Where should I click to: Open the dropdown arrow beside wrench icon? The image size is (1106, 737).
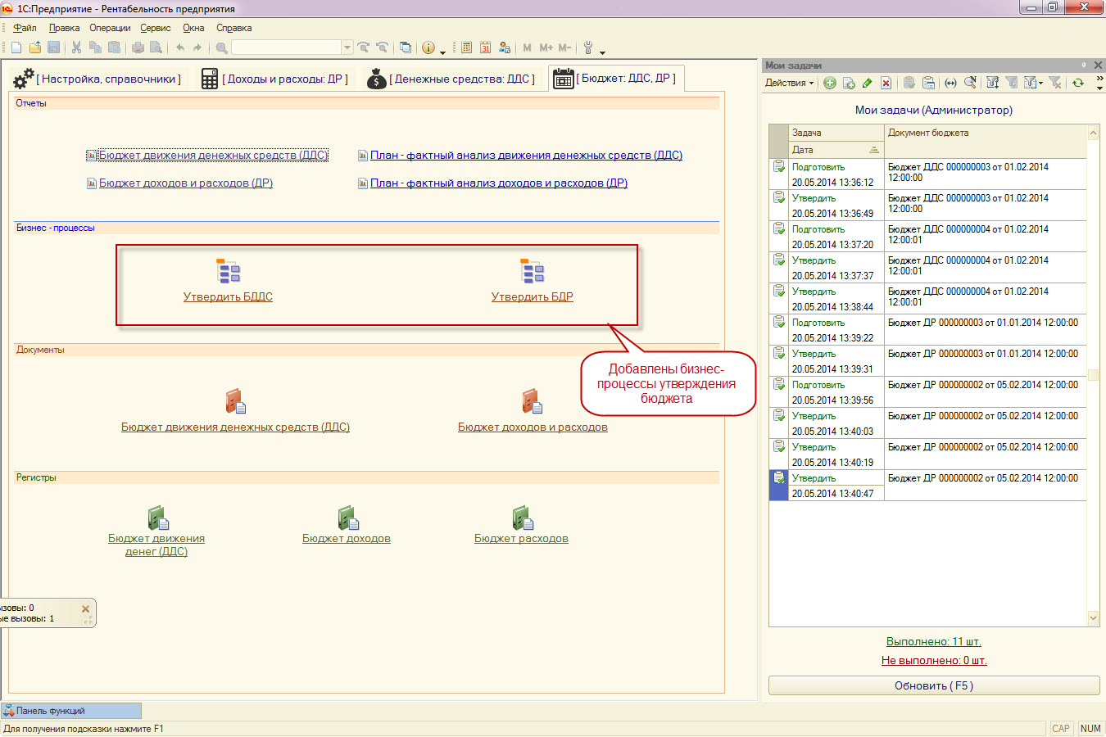click(x=602, y=52)
